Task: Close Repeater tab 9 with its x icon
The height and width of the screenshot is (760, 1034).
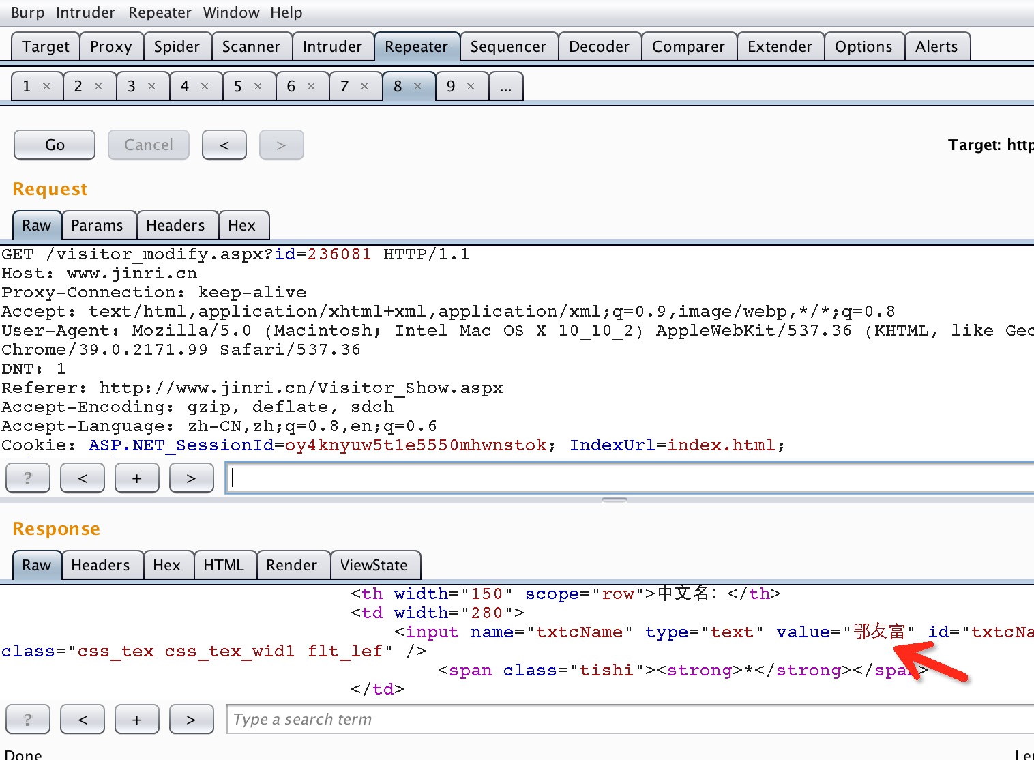Action: pyautogui.click(x=471, y=86)
